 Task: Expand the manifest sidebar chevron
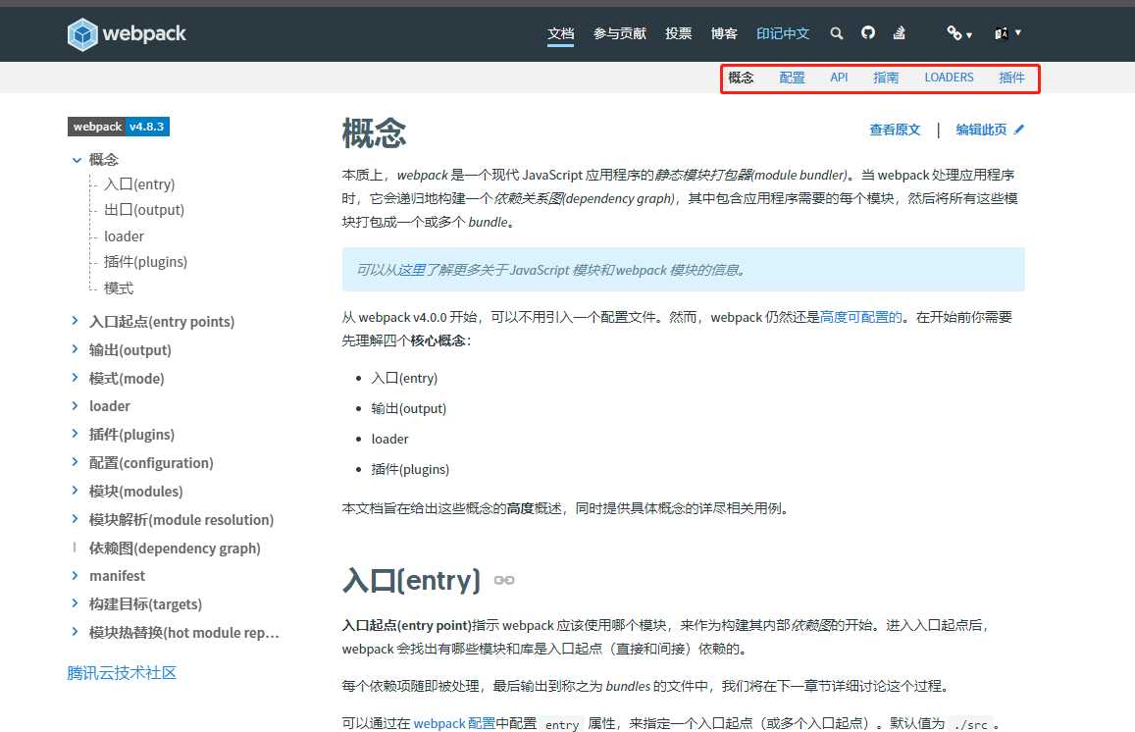pyautogui.click(x=75, y=576)
